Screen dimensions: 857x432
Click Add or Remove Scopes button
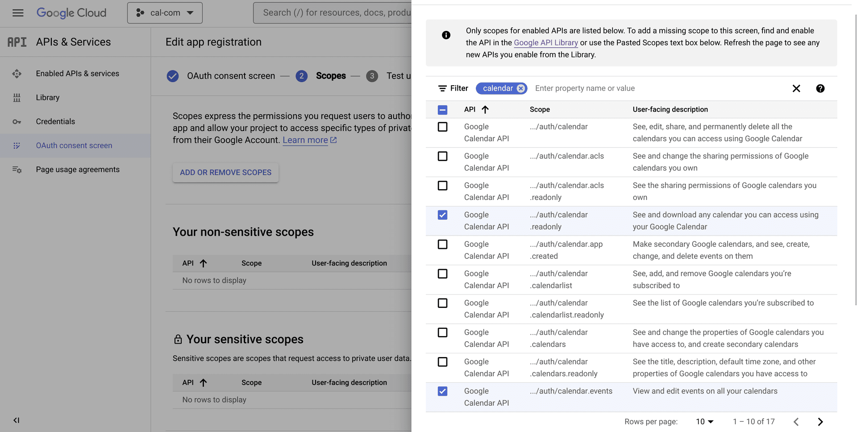(x=225, y=173)
